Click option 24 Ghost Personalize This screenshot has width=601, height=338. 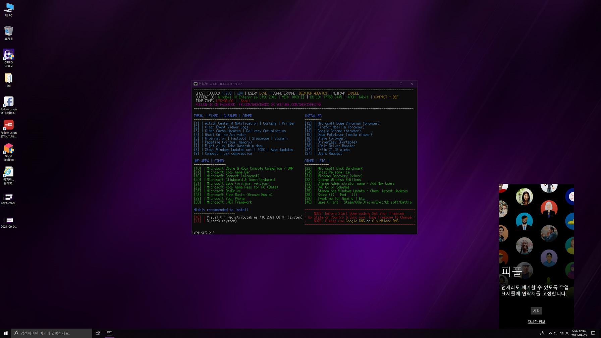click(327, 172)
